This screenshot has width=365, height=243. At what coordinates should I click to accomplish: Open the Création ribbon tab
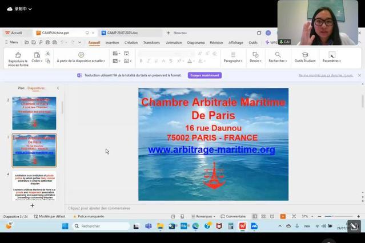tap(131, 43)
